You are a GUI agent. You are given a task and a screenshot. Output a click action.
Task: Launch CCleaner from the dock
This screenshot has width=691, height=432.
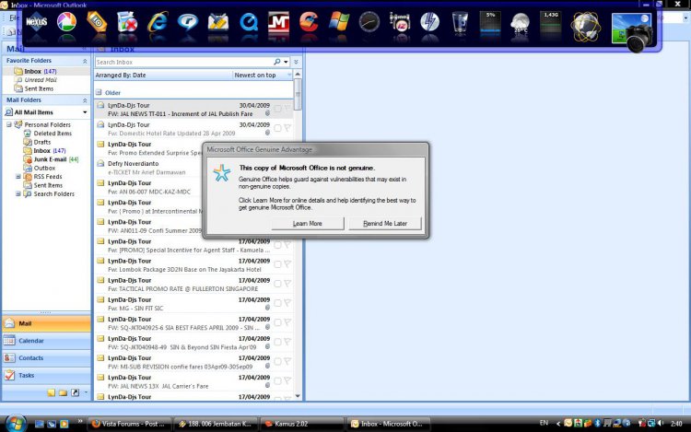coord(309,22)
